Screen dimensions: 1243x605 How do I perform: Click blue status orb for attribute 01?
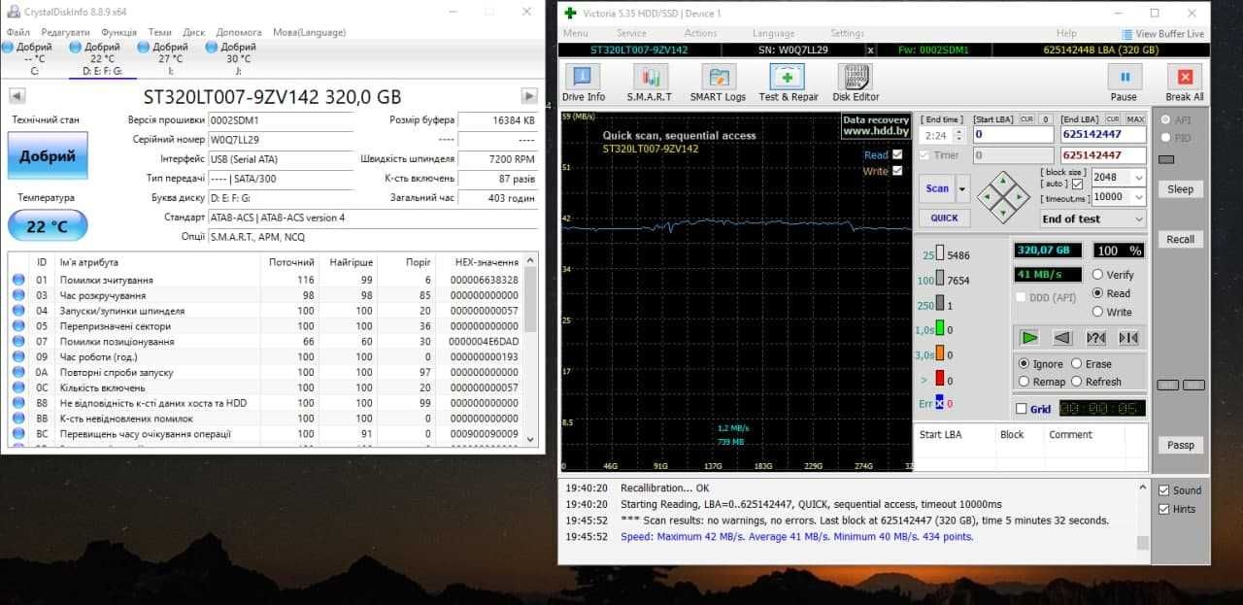pyautogui.click(x=18, y=280)
